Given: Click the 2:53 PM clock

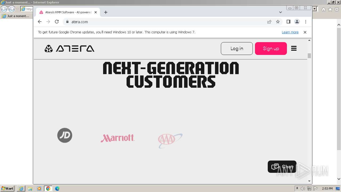Looking at the screenshot, I should 327,189.
